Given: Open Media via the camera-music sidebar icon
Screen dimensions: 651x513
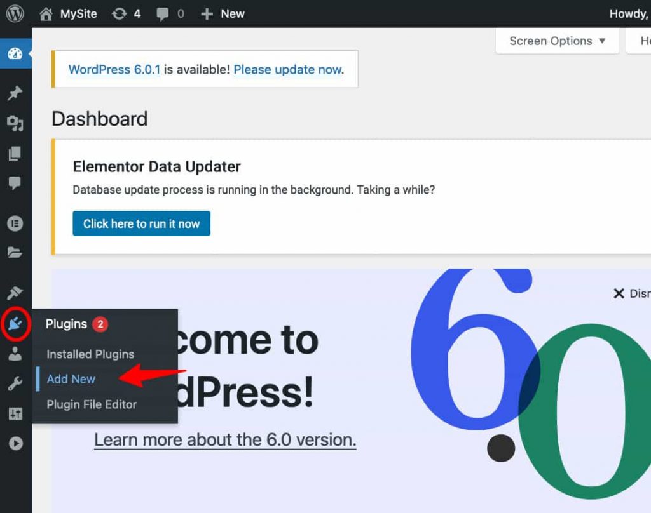Looking at the screenshot, I should pos(15,123).
